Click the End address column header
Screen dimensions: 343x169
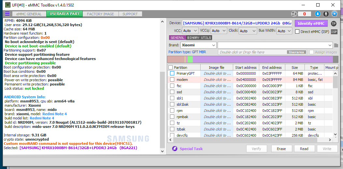272,68
